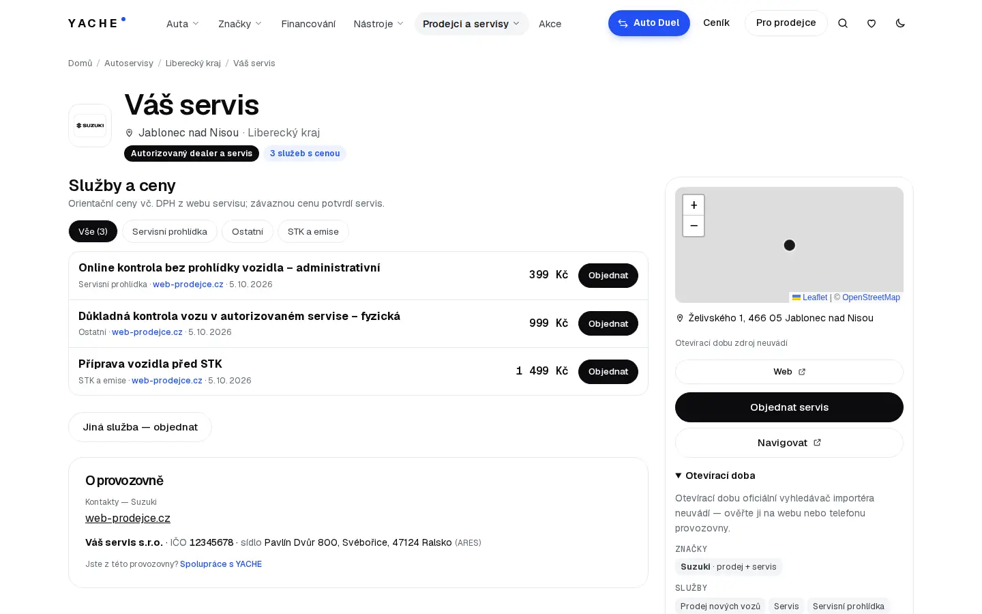The image size is (982, 614).
Task: Expand the Nástroje dropdown menu
Action: pos(378,23)
